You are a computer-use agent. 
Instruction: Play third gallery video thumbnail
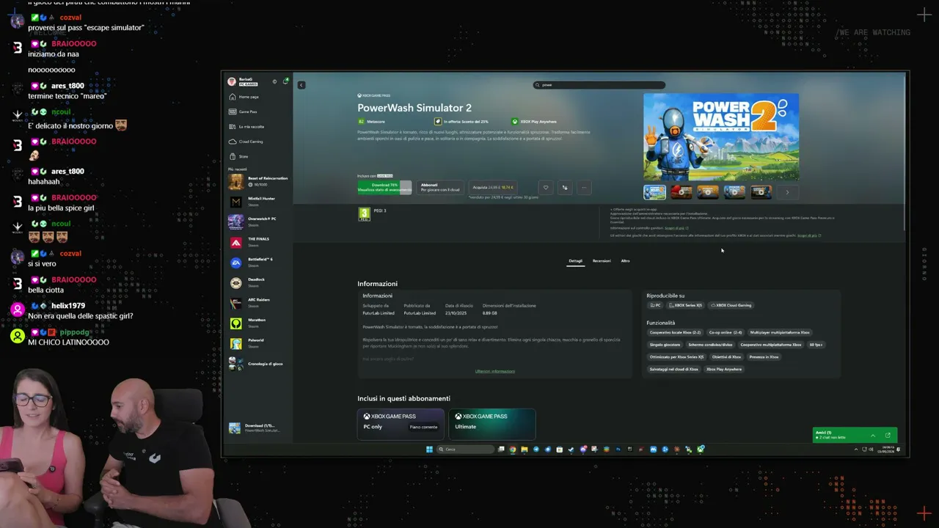pos(708,192)
